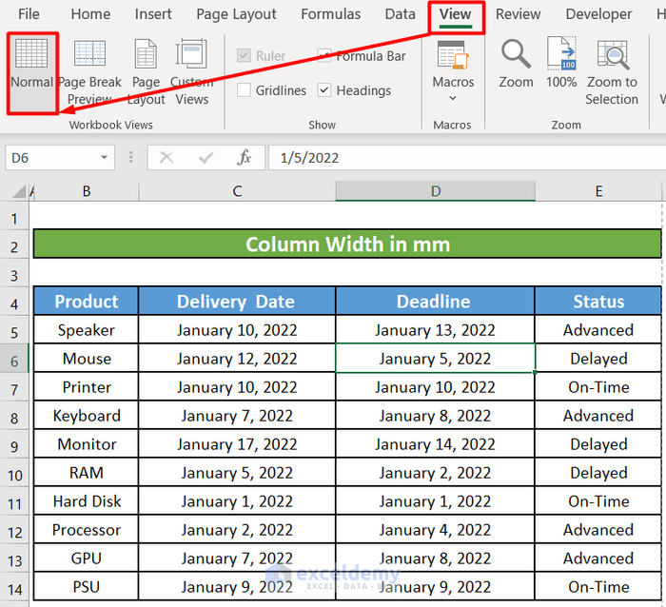The image size is (666, 607).
Task: Open the Formulas ribbon tab
Action: pyautogui.click(x=330, y=14)
